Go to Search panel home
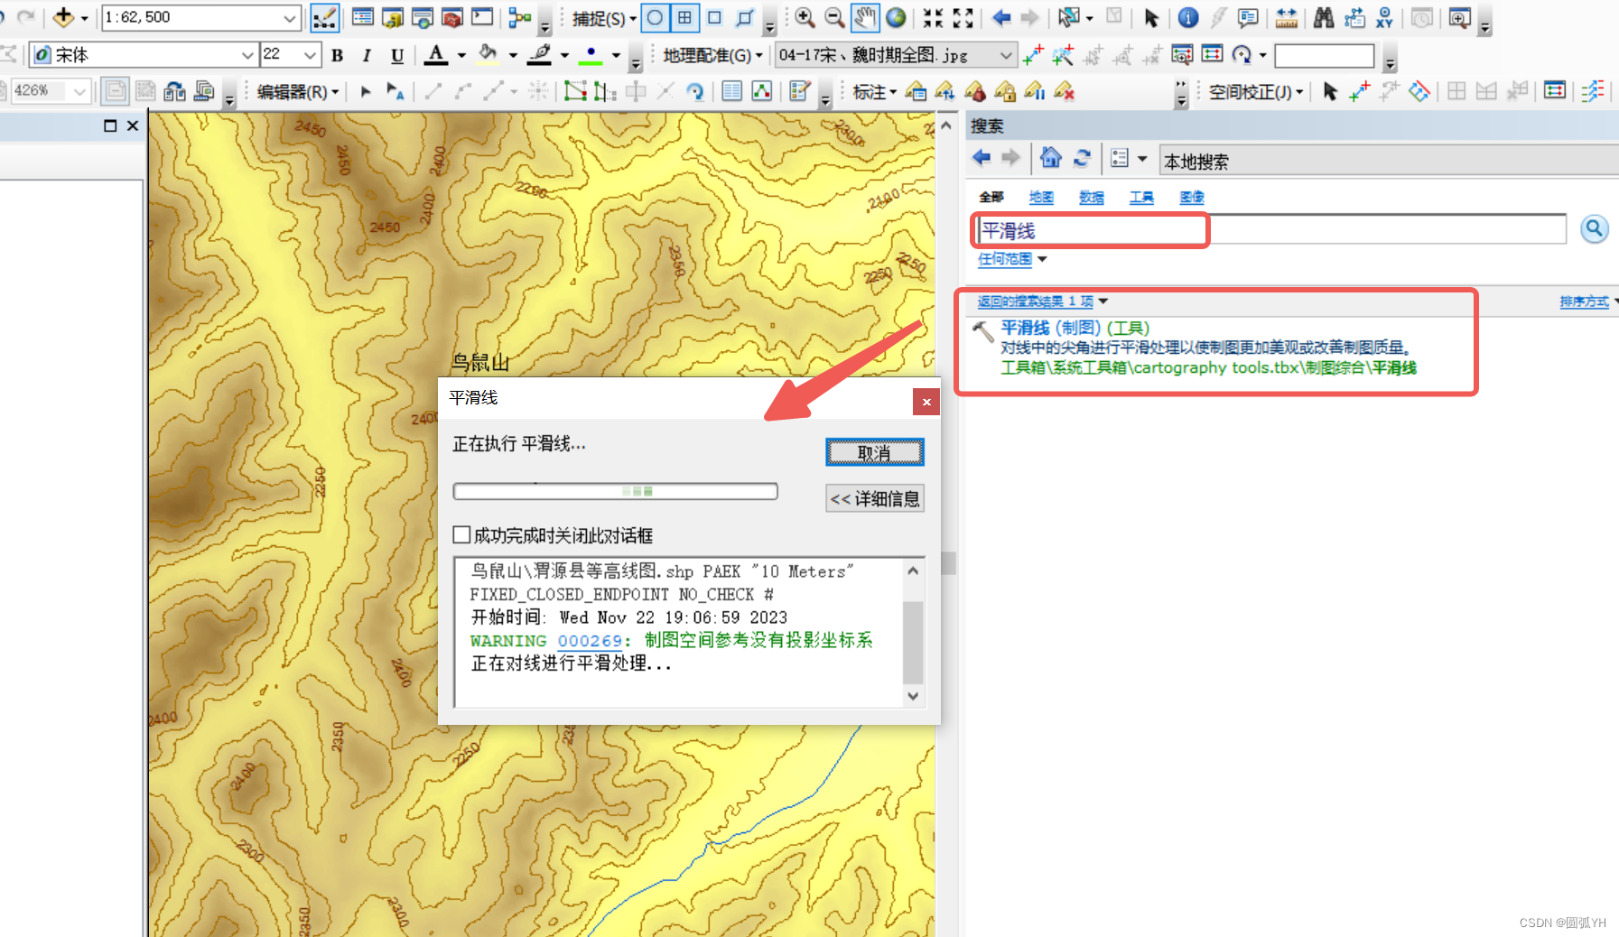Image resolution: width=1619 pixels, height=937 pixels. 1050,158
